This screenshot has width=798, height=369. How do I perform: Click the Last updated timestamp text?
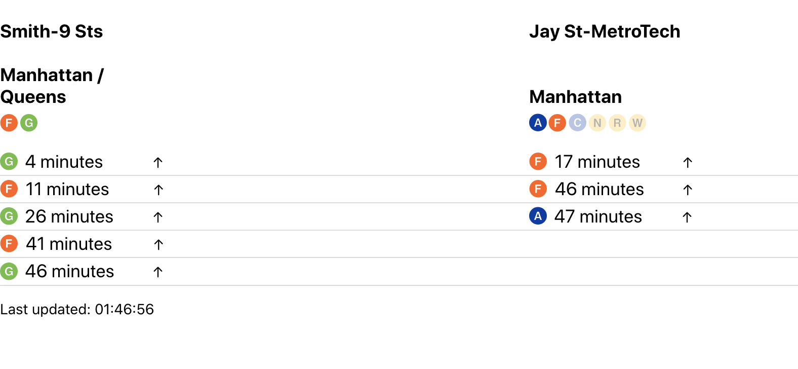(x=77, y=309)
